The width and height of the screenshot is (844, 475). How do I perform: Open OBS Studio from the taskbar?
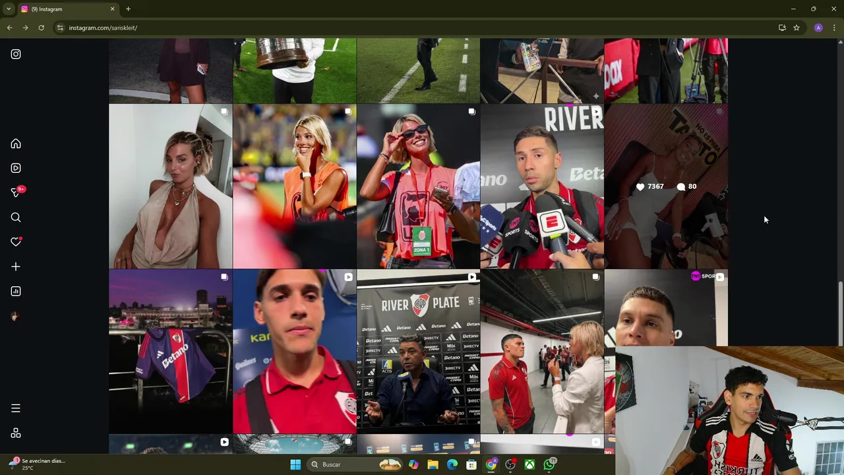510,464
